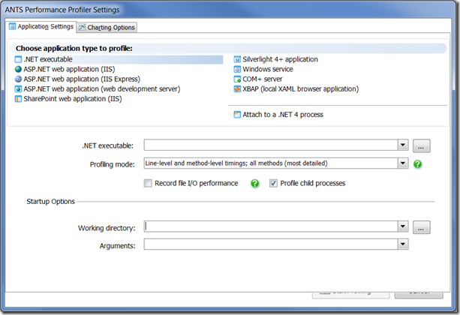Select Windows service application type

coord(263,69)
